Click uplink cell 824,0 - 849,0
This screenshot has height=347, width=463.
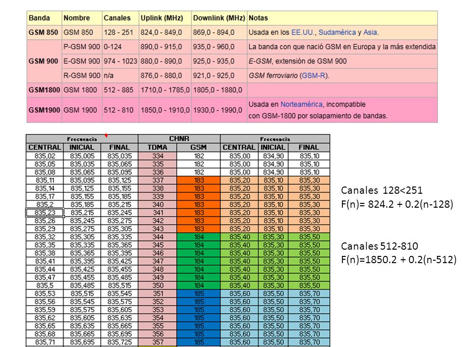[165, 32]
